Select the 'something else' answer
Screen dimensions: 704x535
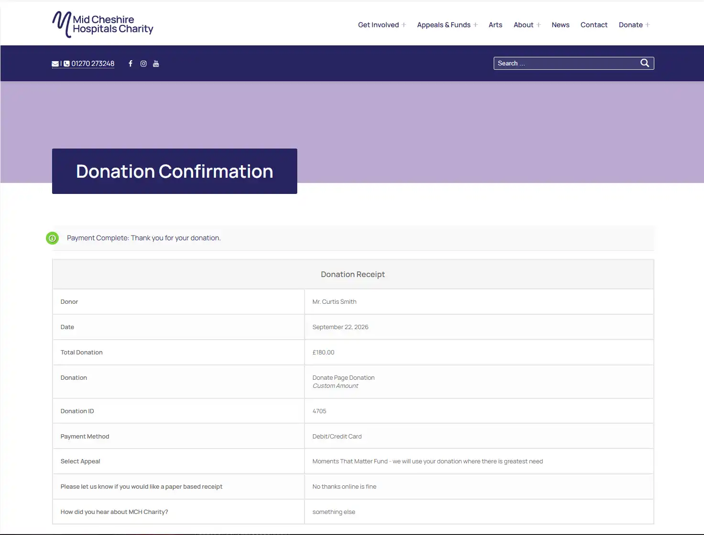(334, 512)
